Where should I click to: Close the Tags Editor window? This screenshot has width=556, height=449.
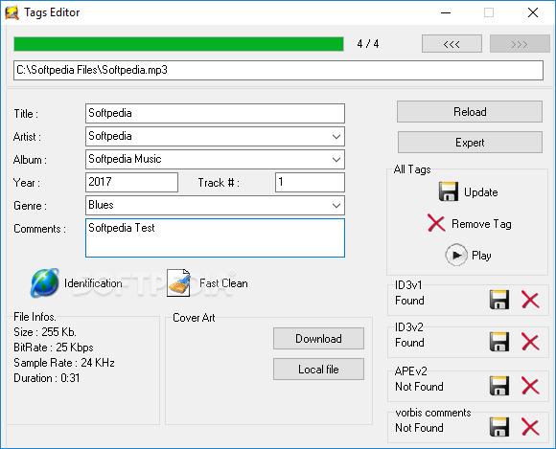pyautogui.click(x=533, y=12)
